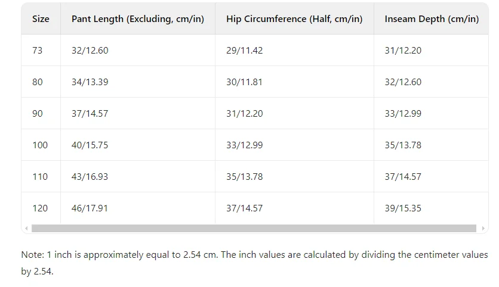
Task: Select the size 80 cell
Action: 38,82
